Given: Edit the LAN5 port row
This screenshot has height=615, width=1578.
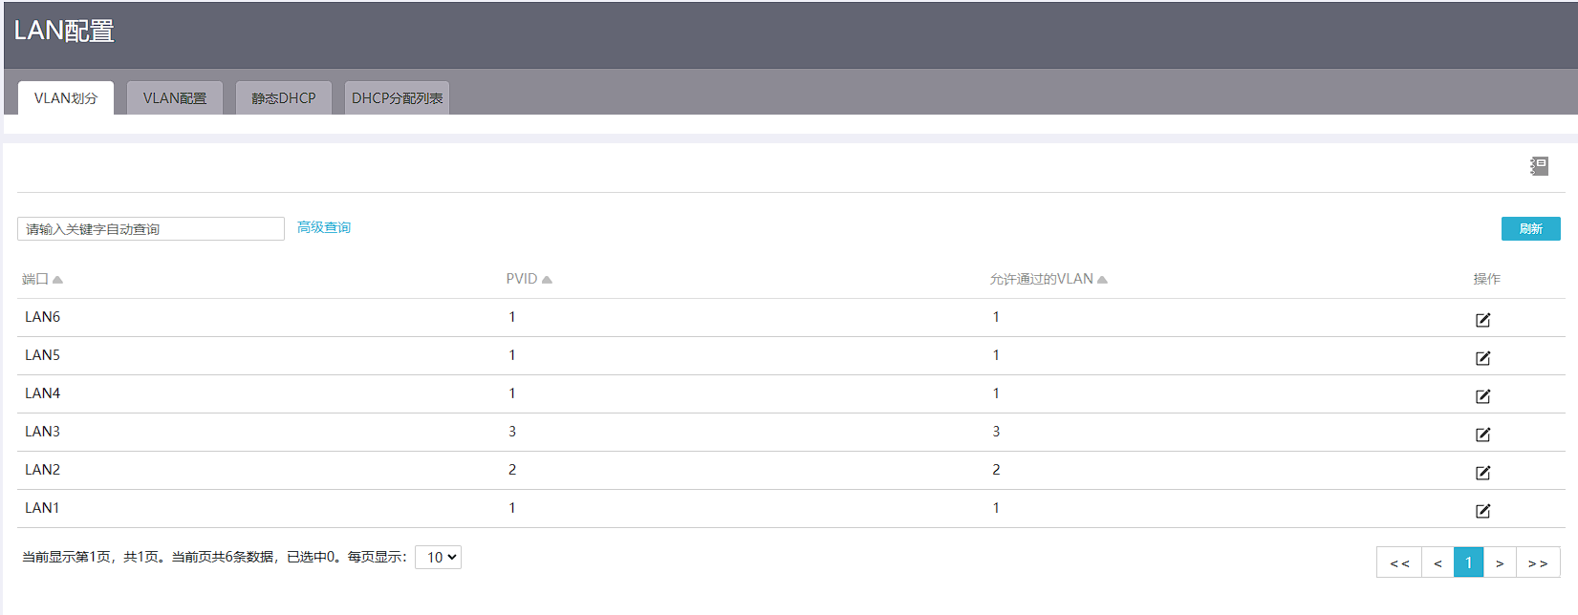Looking at the screenshot, I should click(x=1482, y=358).
